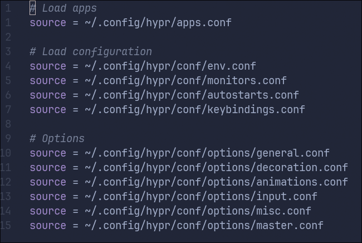Click the options/general.conf path
Screen dimensions: 362x243
pyautogui.click(x=207, y=153)
